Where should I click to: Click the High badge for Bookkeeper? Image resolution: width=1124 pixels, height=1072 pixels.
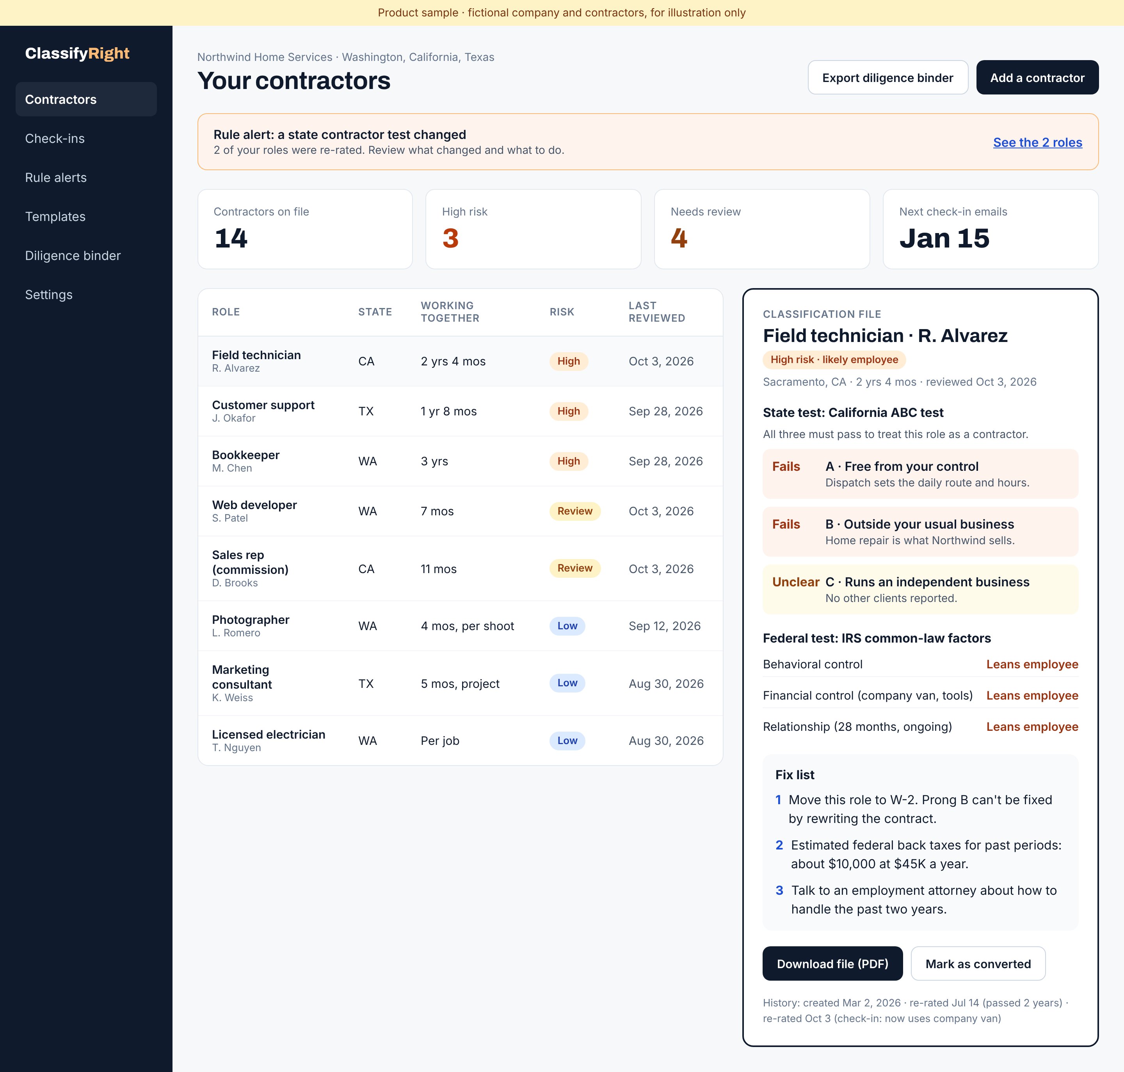pos(568,461)
